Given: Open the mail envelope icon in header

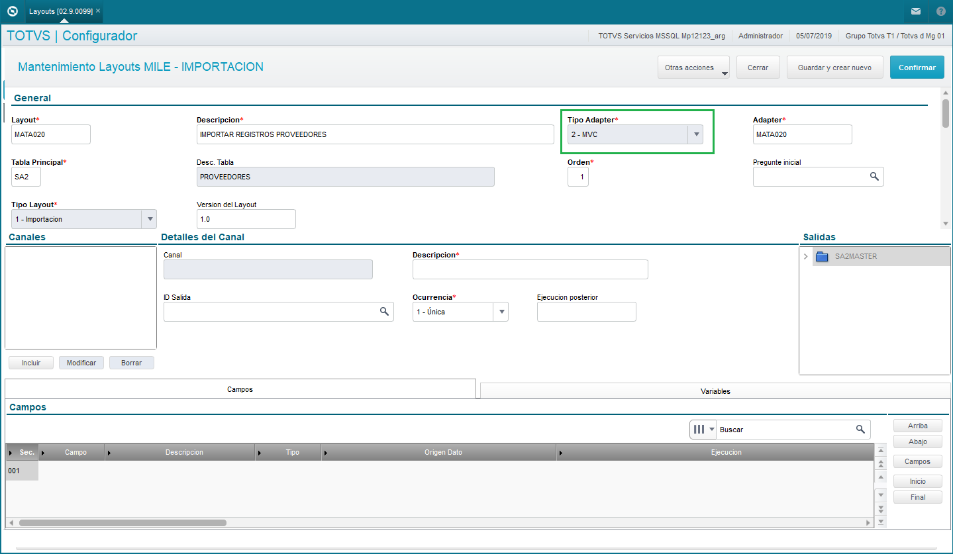Looking at the screenshot, I should click(916, 11).
